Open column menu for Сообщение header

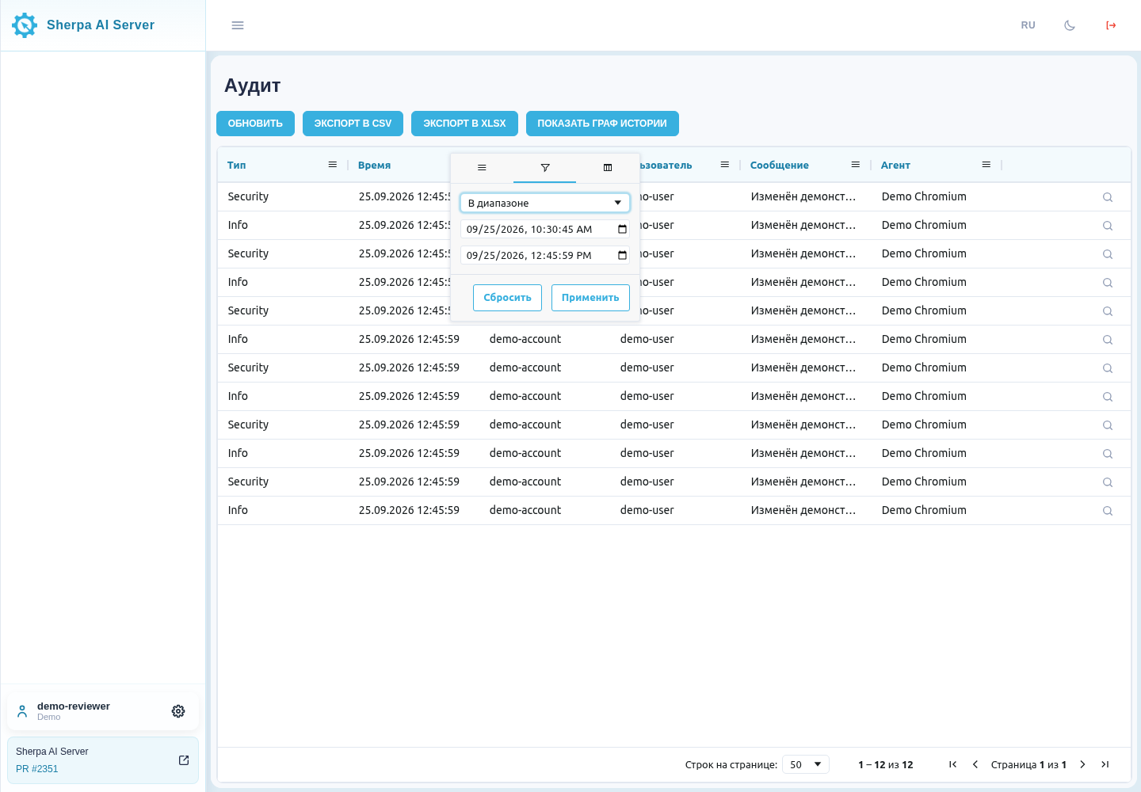coord(856,165)
